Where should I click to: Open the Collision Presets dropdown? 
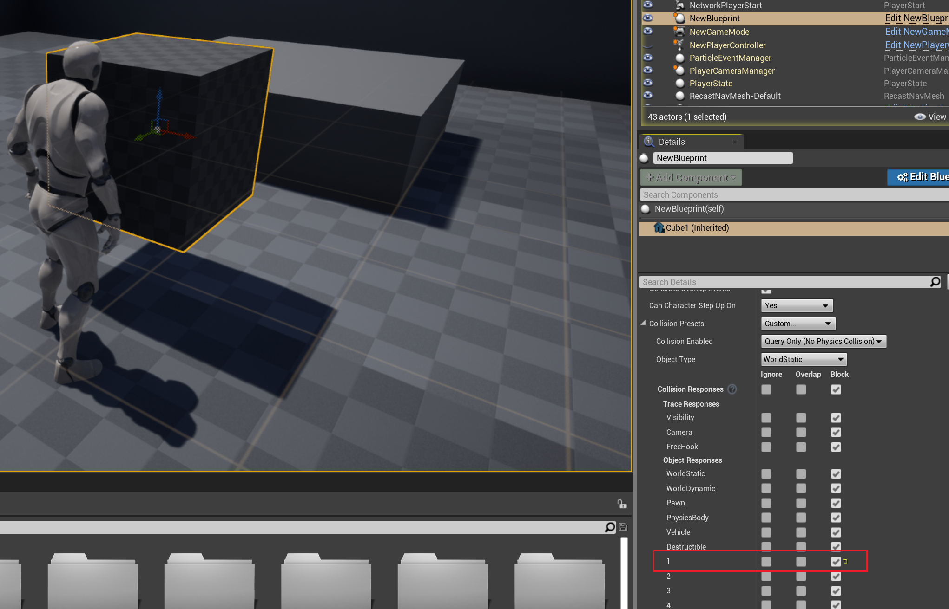pos(798,324)
